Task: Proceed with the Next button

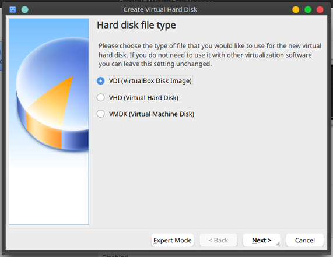Action: point(262,240)
